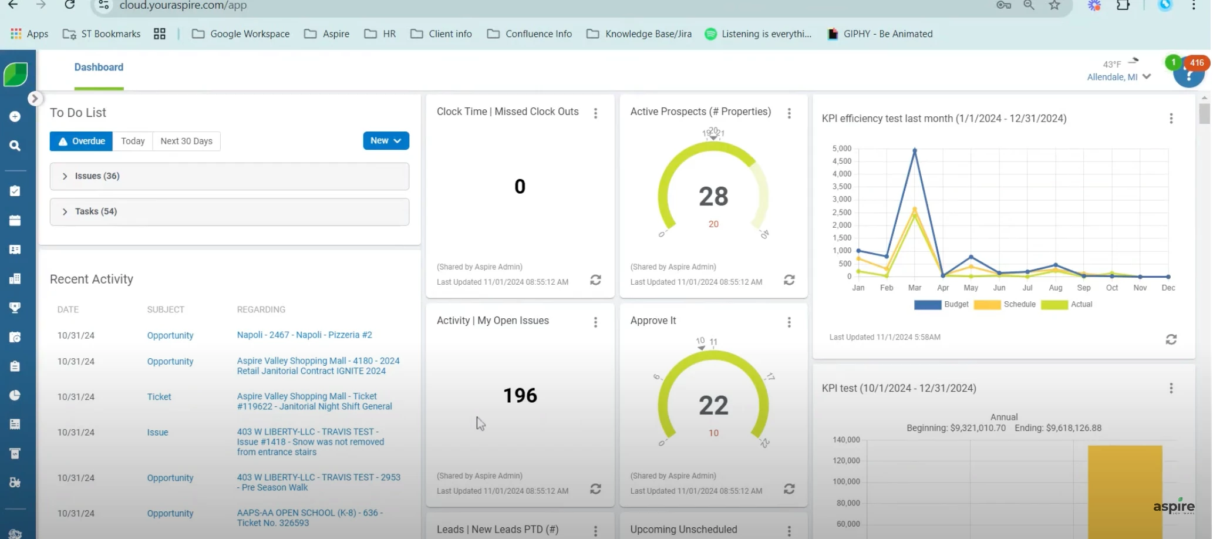This screenshot has height=539, width=1213.
Task: Open the Issue #1418 snow removal link
Action: click(311, 442)
